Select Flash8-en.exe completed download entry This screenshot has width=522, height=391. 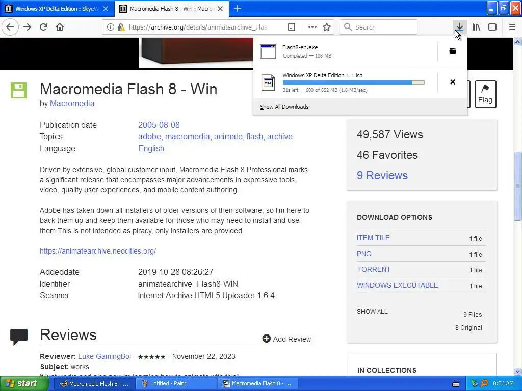point(345,51)
